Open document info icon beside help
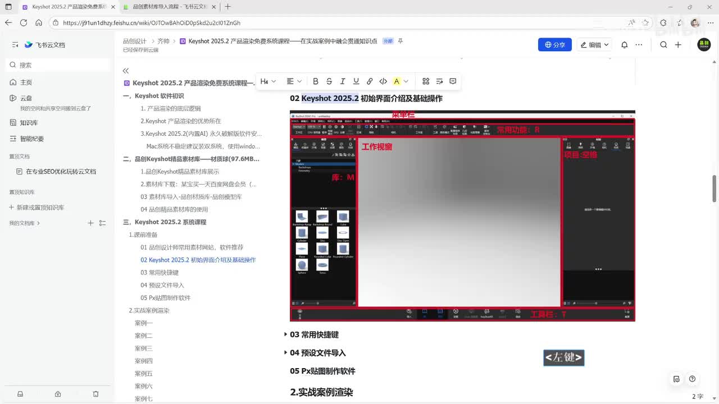The height and width of the screenshot is (404, 719). coord(676,379)
